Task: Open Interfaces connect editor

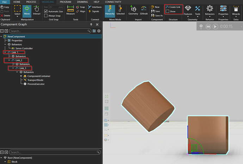Action: [x=95, y=7]
